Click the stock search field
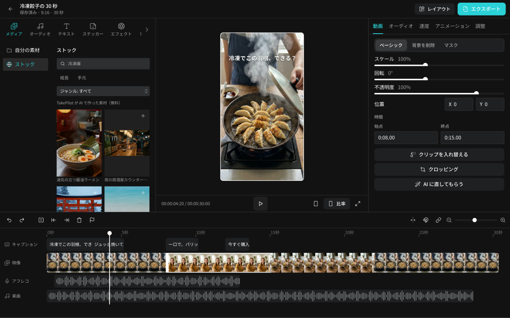 (103, 64)
